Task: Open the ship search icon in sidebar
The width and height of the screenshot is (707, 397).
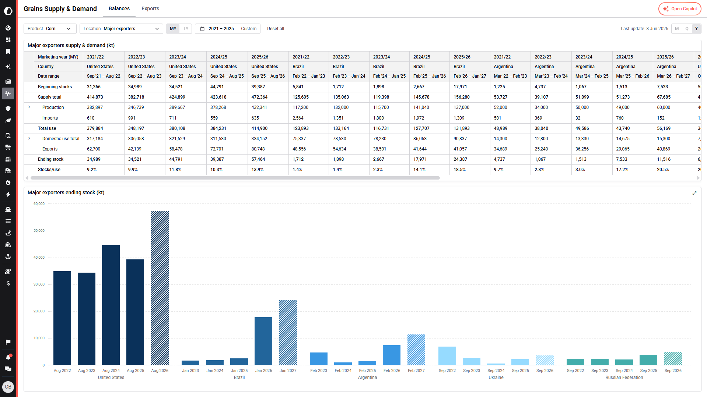Action: [x=8, y=245]
